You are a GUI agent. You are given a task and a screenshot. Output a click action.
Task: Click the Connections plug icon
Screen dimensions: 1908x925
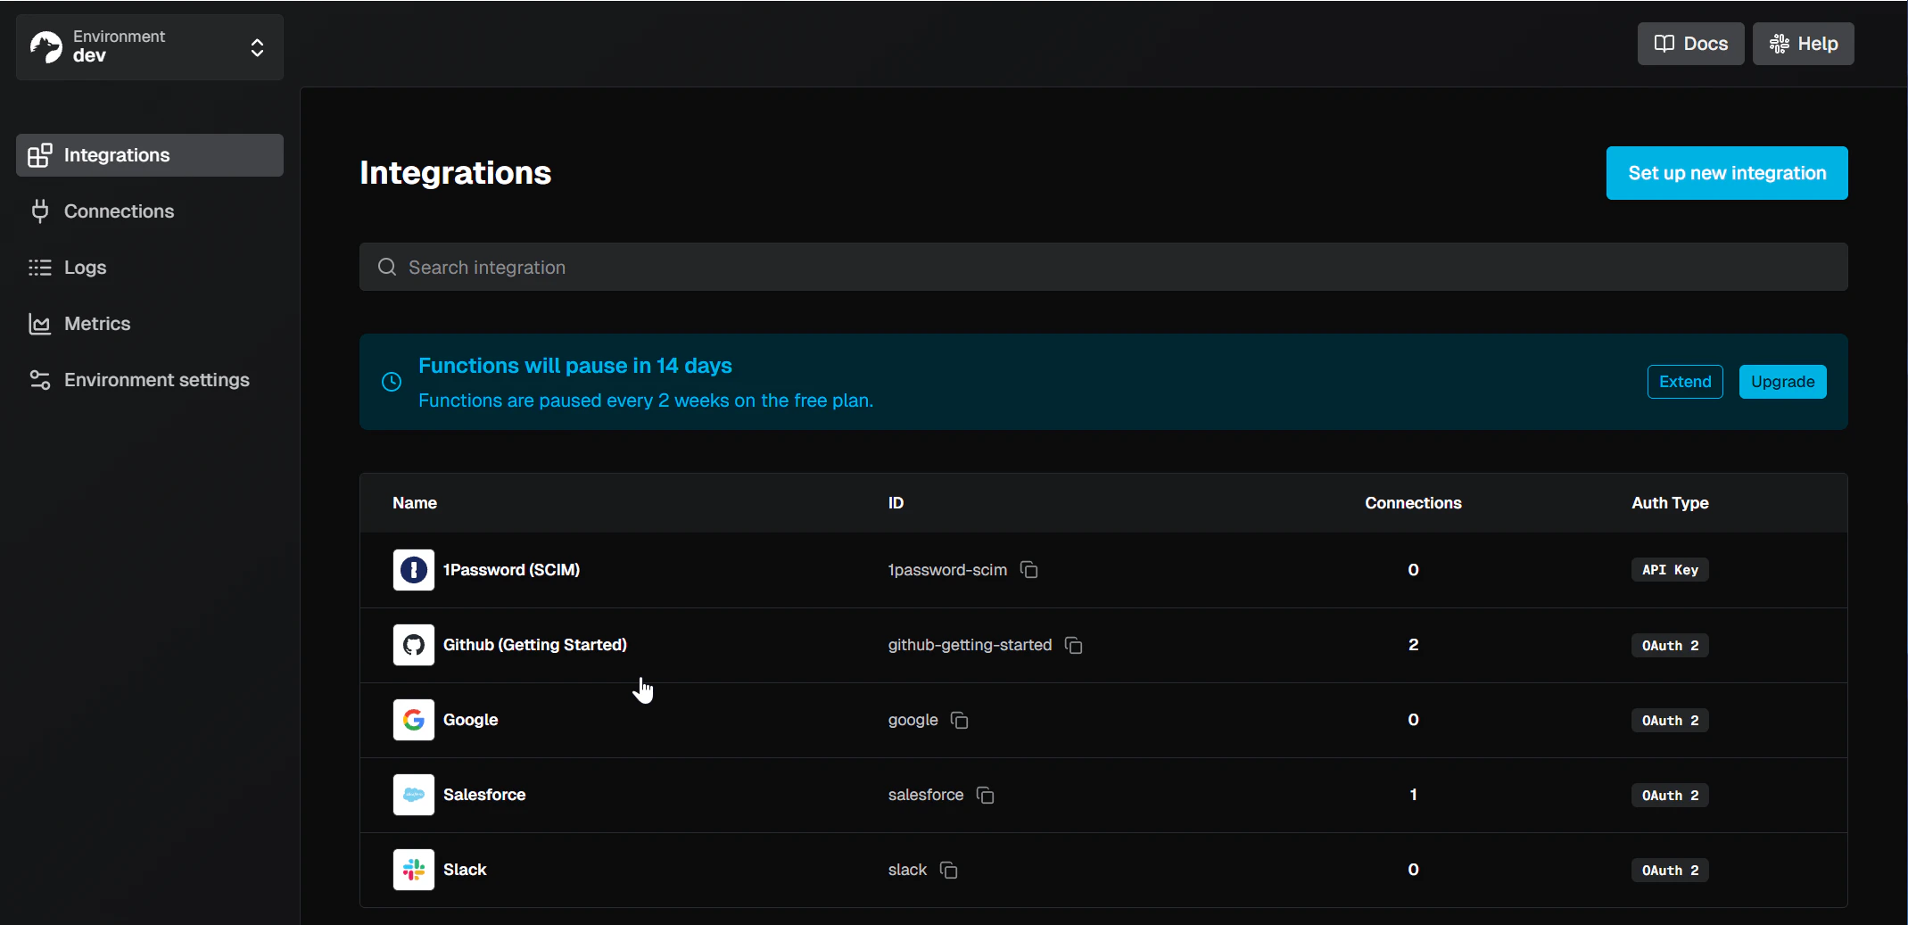click(x=40, y=211)
